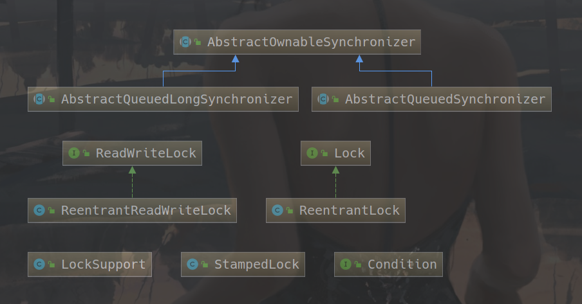Click the Condition interface icon

pyautogui.click(x=346, y=264)
